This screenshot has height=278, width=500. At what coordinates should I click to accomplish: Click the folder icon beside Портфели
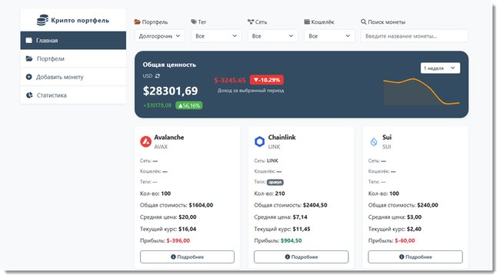(29, 58)
